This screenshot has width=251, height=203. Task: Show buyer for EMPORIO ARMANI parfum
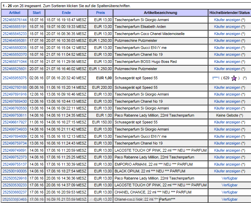(x=227, y=164)
